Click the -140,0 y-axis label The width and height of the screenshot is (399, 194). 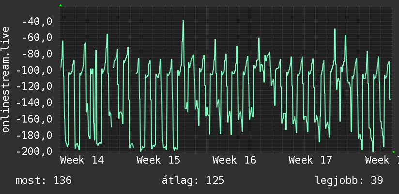point(34,103)
